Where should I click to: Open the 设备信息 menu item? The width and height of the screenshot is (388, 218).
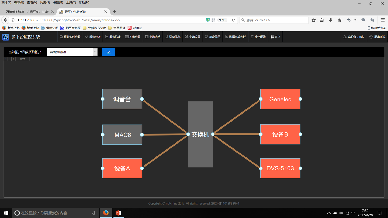(173, 37)
